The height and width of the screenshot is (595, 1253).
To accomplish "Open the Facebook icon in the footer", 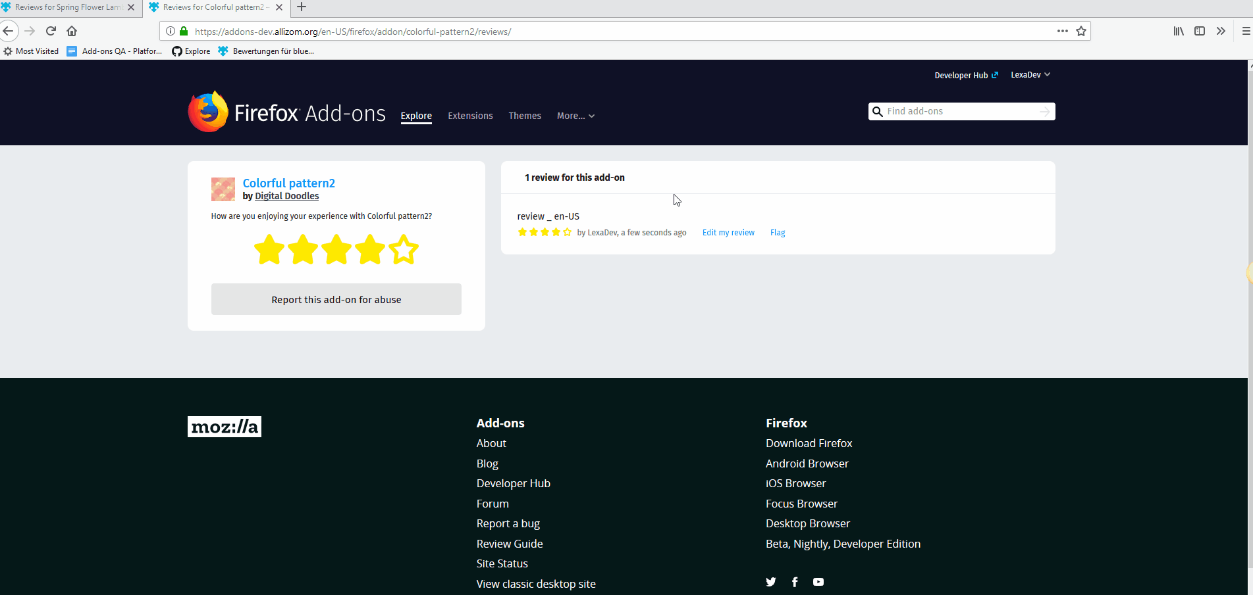I will pos(795,582).
